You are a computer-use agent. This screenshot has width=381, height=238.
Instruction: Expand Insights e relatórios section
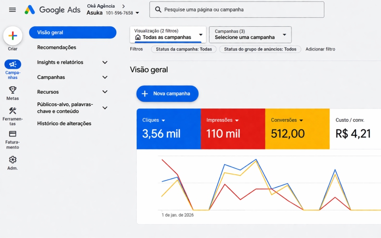click(x=105, y=62)
